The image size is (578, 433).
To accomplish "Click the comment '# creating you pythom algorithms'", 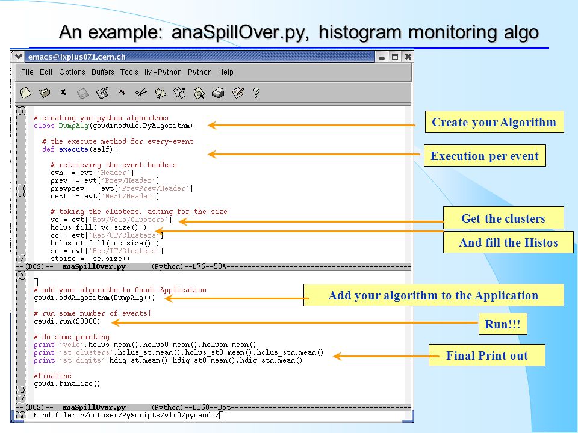I will tap(101, 118).
